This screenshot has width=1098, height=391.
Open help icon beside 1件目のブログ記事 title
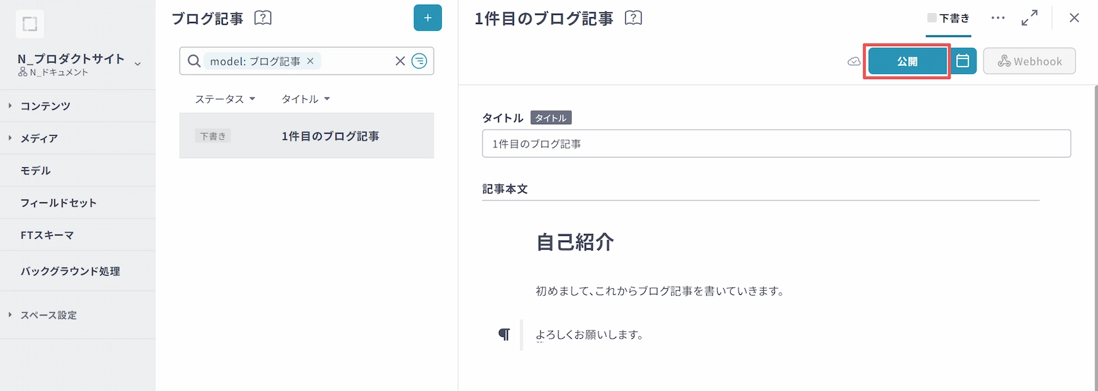point(633,18)
